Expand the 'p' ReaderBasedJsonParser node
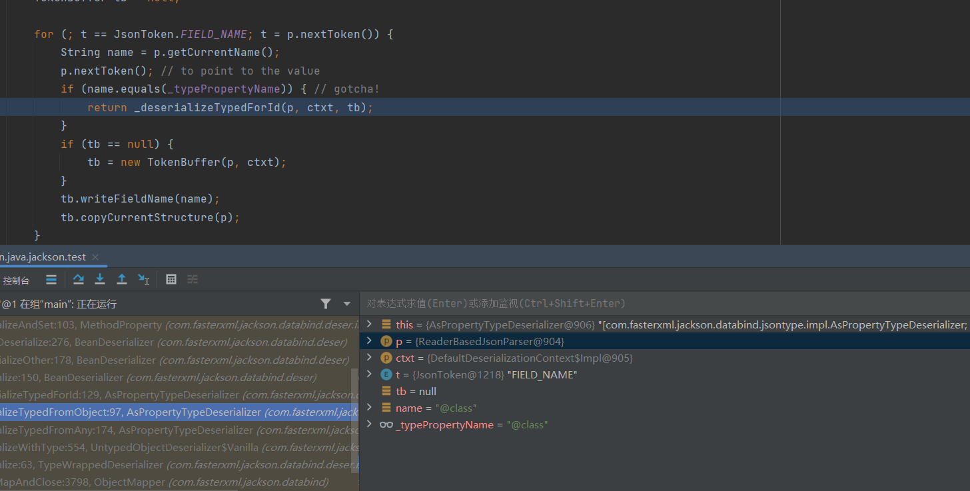Viewport: 970px width, 491px height. [x=369, y=340]
